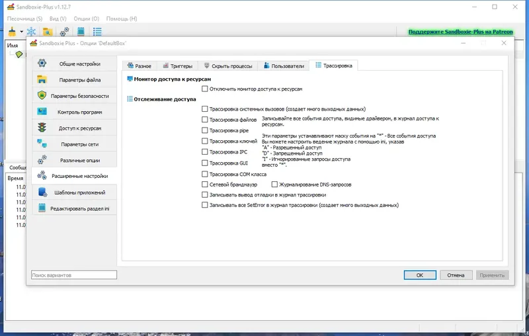Select Доступ к ресурсам in the sidebar

(x=75, y=128)
